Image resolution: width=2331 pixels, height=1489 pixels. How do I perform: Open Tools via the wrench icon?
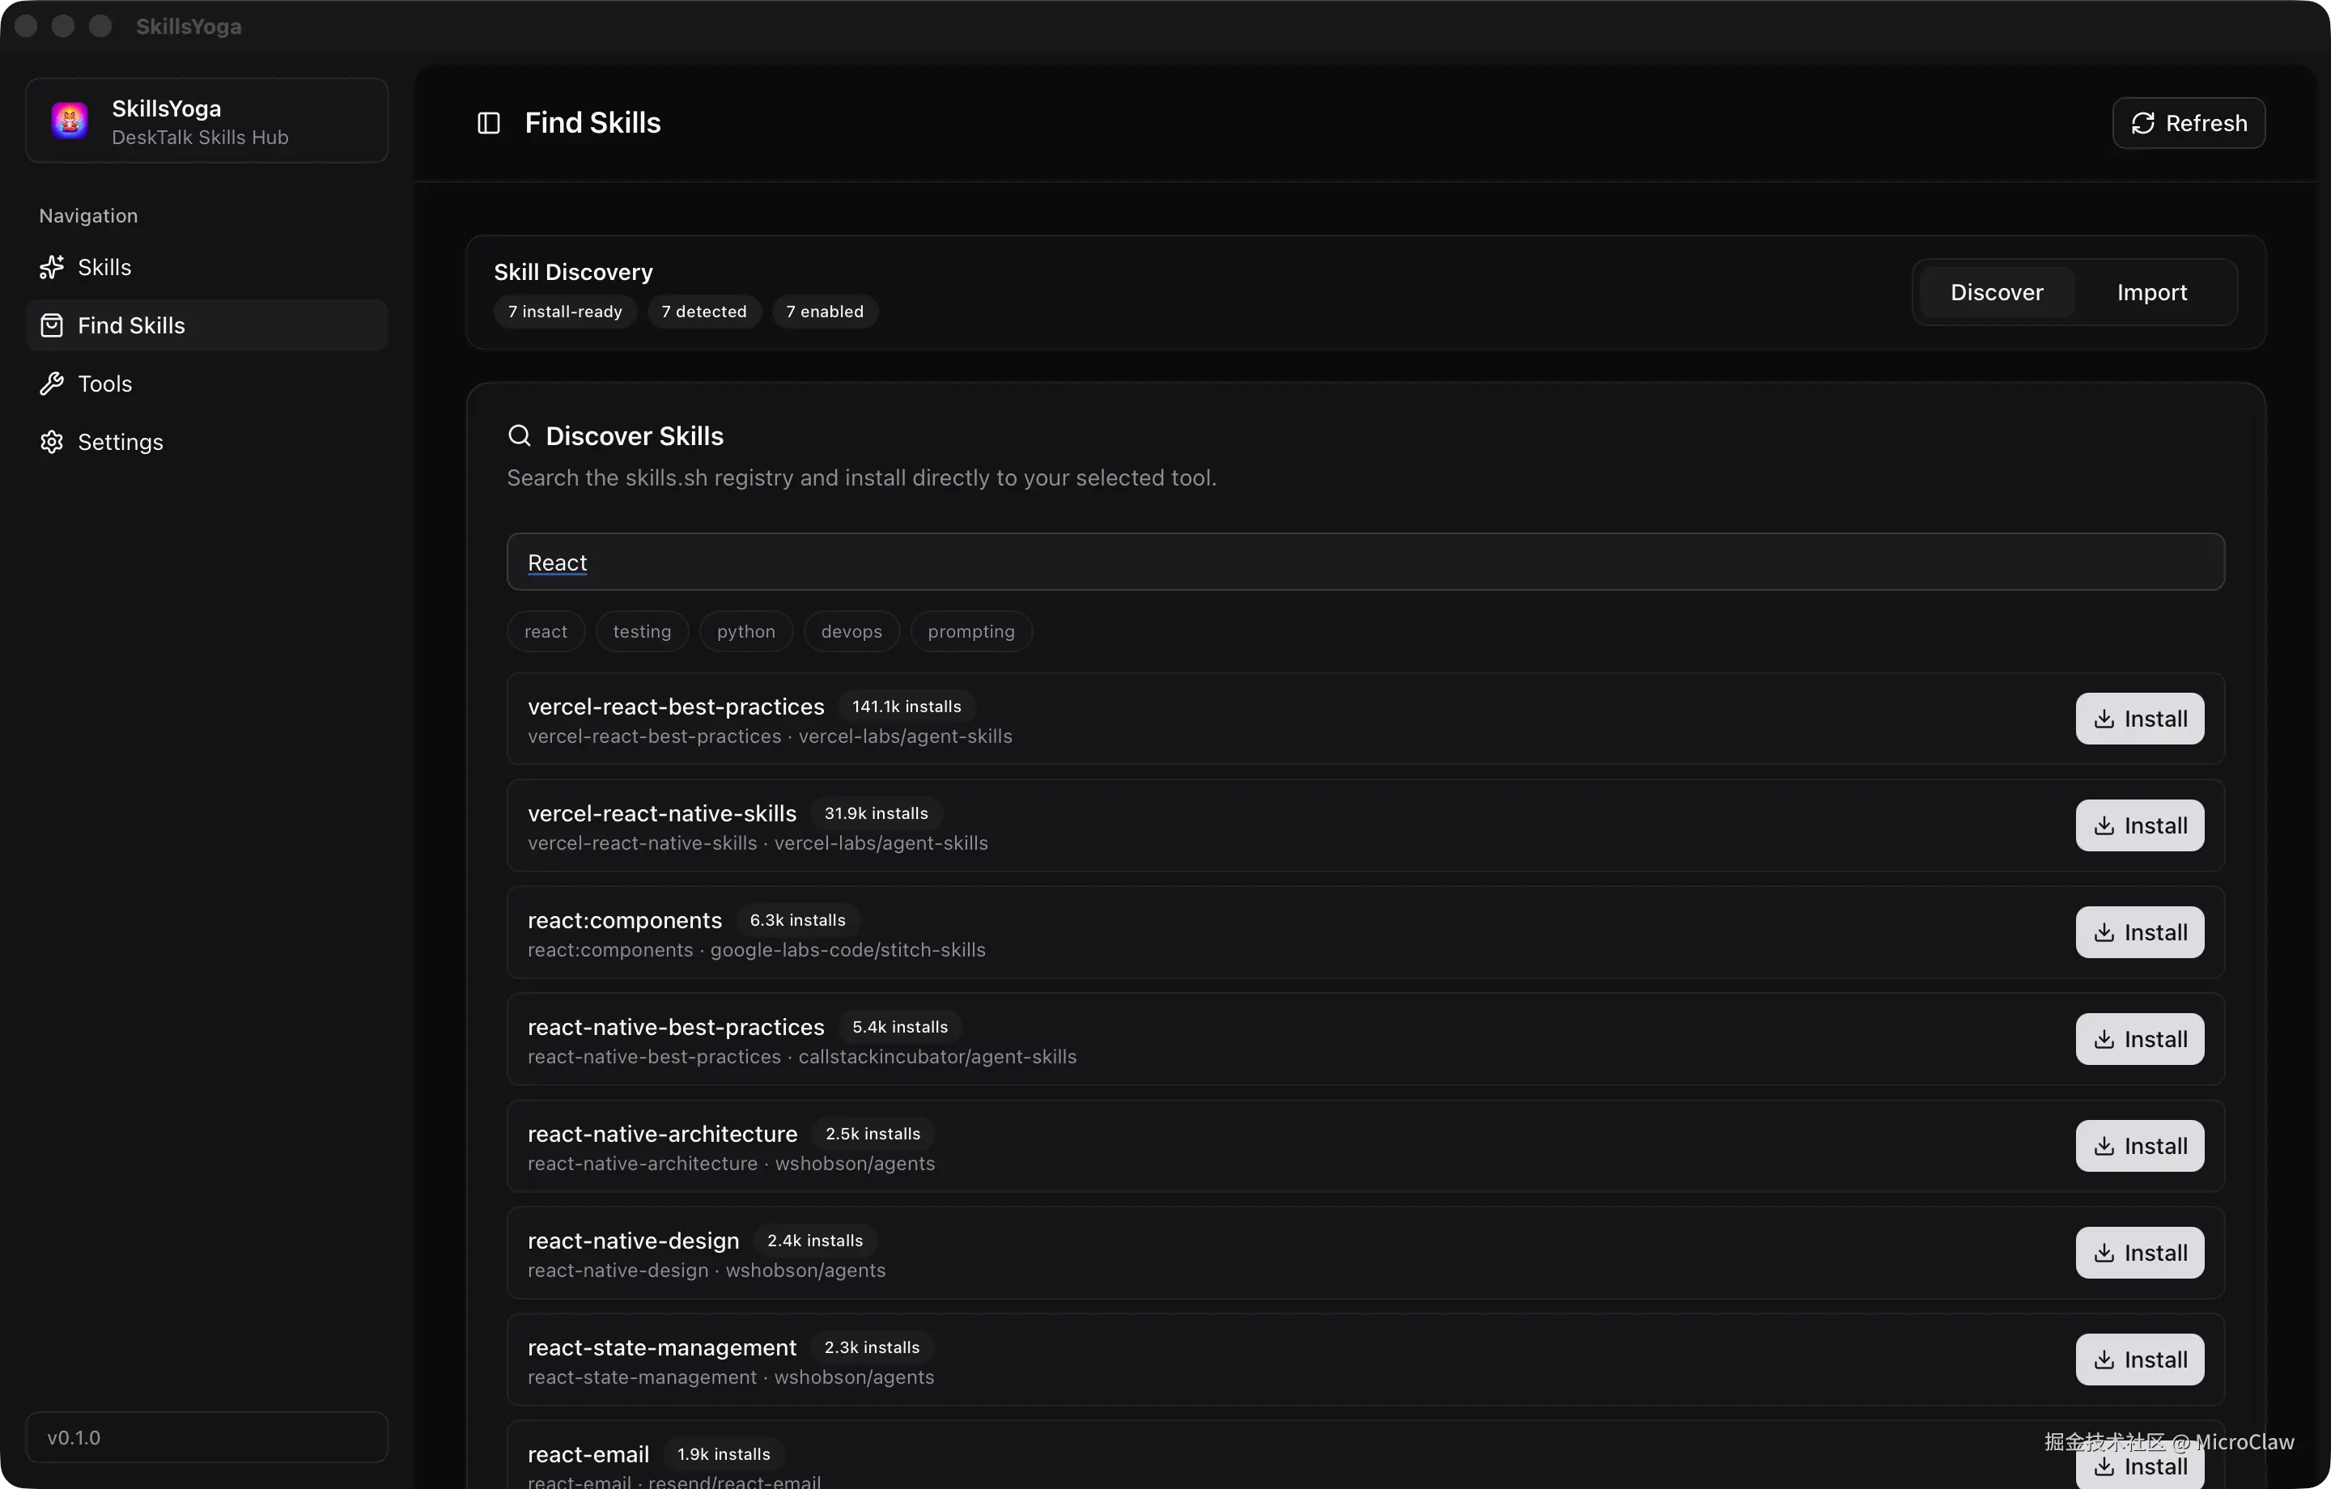(51, 384)
